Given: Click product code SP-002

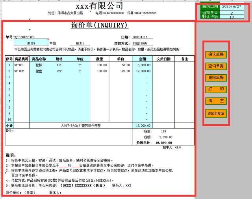Looking at the screenshot, I should click(x=19, y=71).
